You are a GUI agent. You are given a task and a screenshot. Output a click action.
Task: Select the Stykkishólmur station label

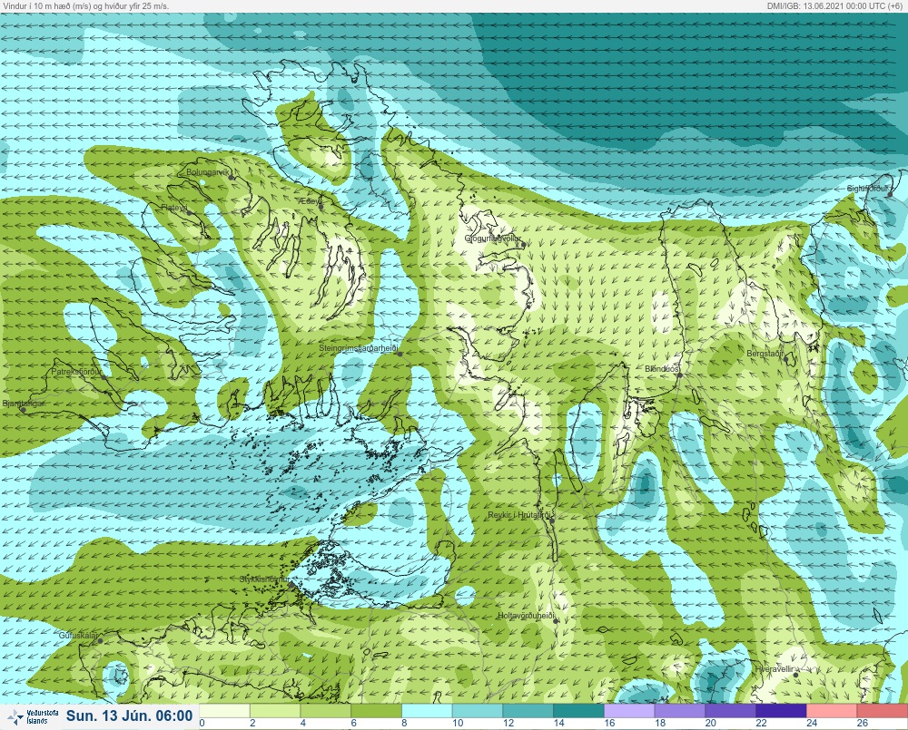(x=264, y=579)
